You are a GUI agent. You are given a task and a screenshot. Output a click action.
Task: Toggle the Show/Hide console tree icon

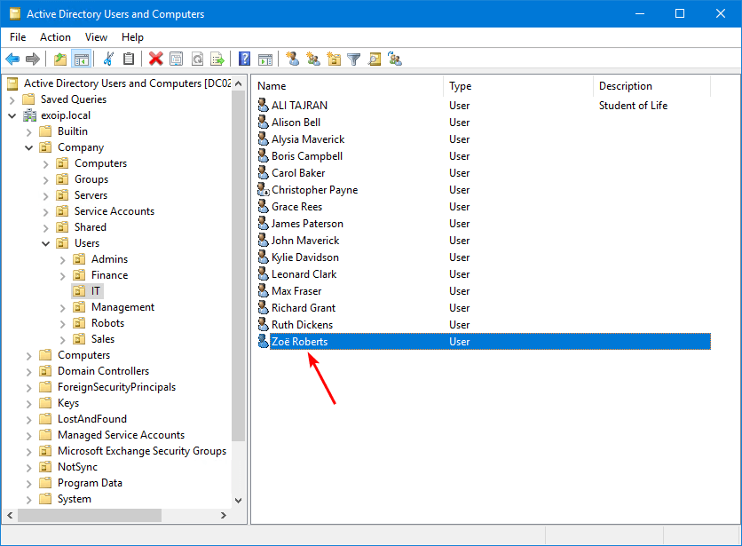pyautogui.click(x=81, y=59)
